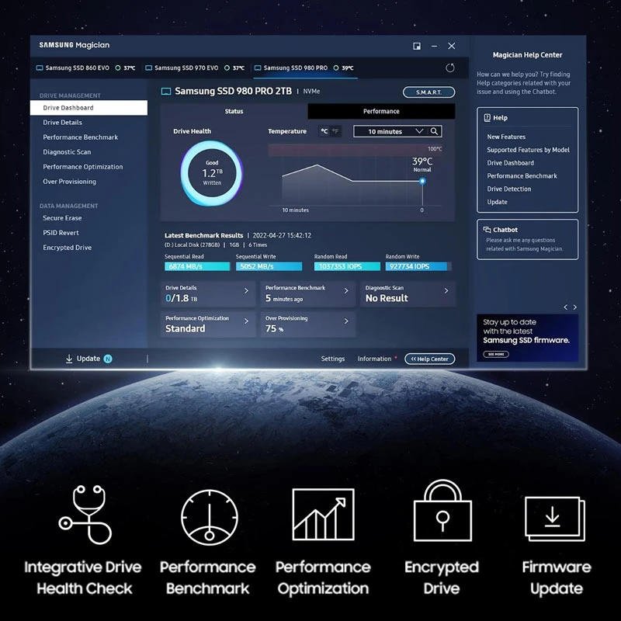Click the Samsung SSD 860 EVO drive icon
621x621 pixels.
40,68
